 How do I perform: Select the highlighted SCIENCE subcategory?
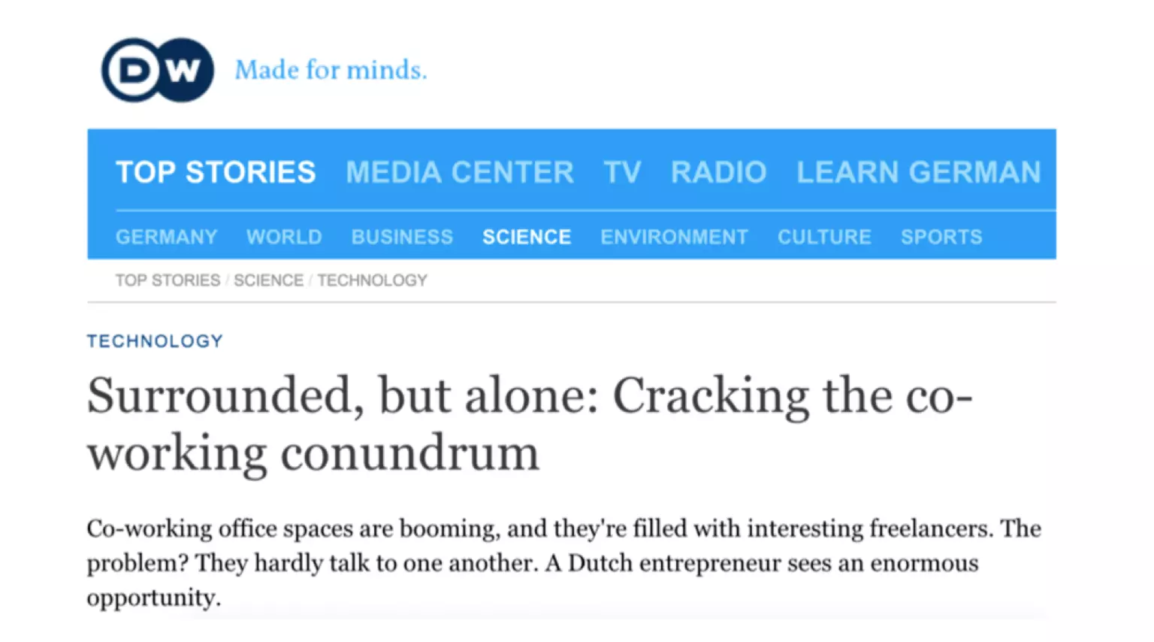[x=527, y=237]
